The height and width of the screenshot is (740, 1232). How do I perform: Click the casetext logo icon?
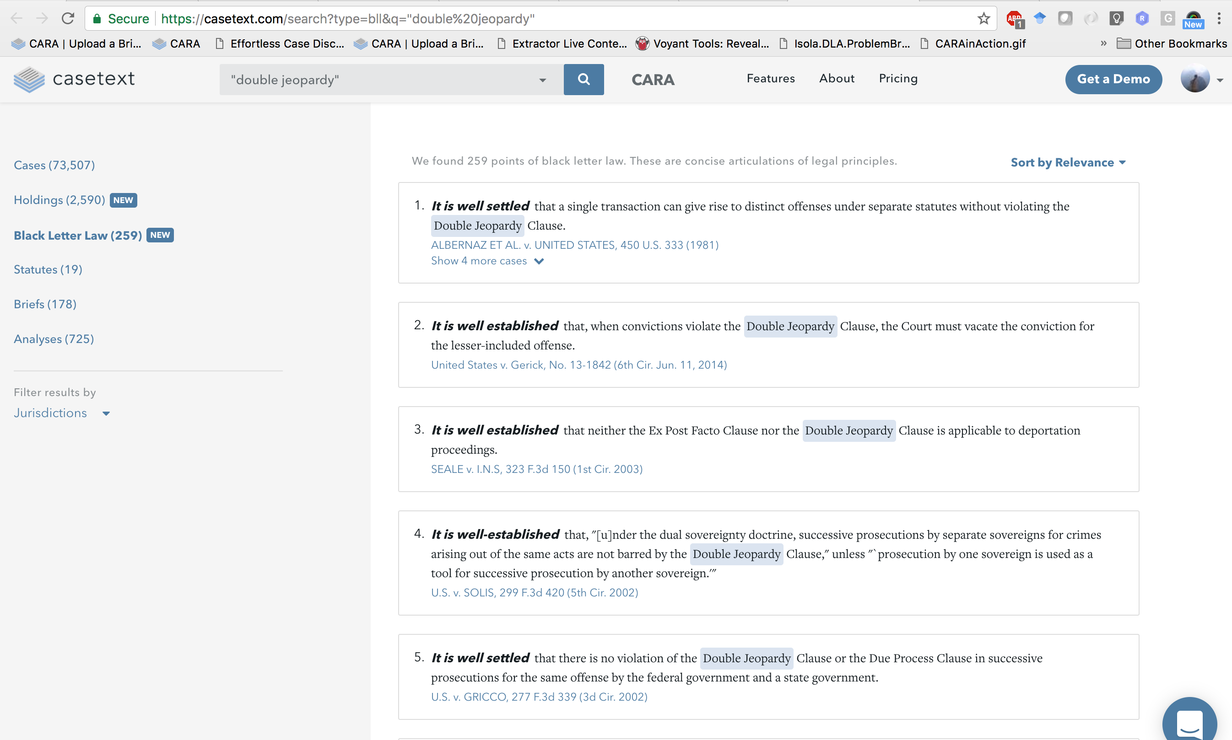click(29, 79)
